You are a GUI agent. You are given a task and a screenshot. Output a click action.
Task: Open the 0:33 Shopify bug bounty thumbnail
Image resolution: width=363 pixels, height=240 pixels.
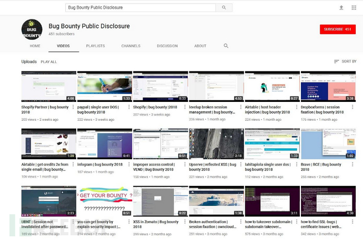[x=160, y=87]
